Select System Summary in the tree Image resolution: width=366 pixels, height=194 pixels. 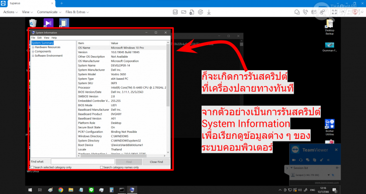[42, 43]
